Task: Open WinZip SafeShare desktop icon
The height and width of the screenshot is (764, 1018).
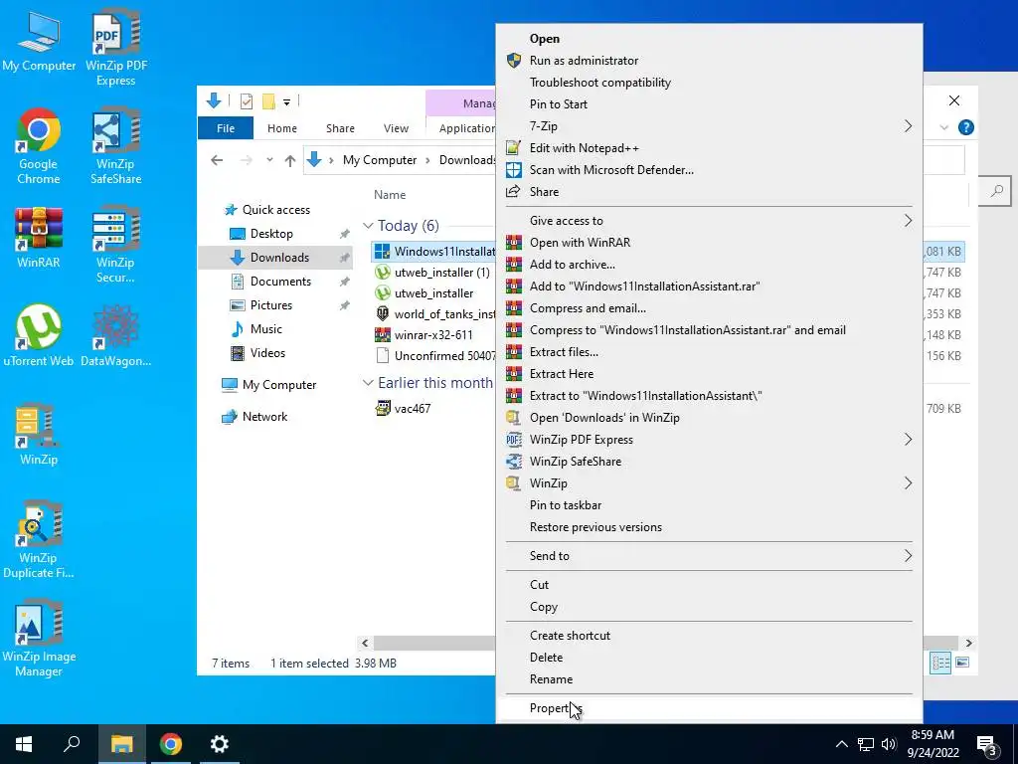Action: point(116,145)
